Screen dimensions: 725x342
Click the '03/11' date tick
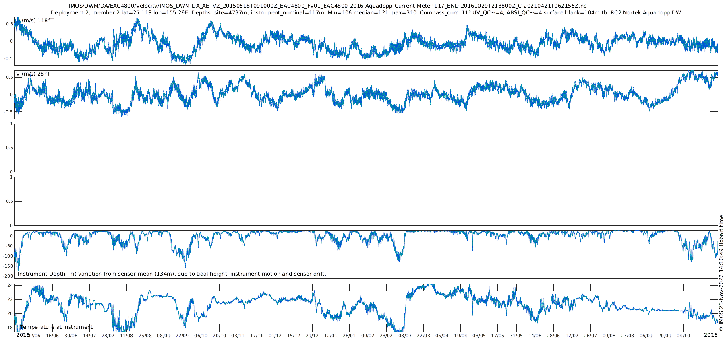coord(238,336)
